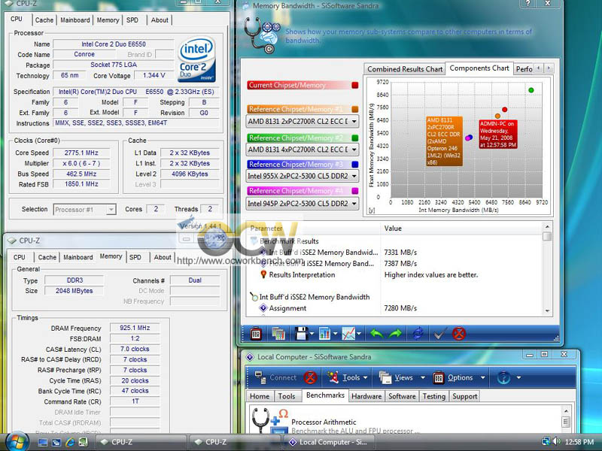Image resolution: width=602 pixels, height=451 pixels.
Task: Click the blue Reference #3 color square
Action: [355, 164]
